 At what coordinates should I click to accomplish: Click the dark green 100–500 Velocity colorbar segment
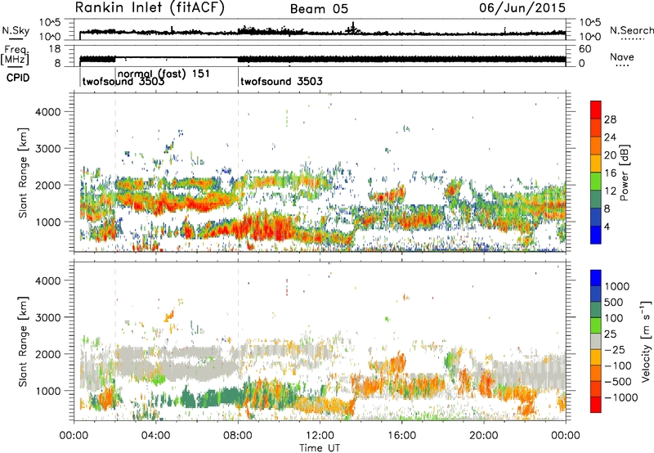(596, 310)
